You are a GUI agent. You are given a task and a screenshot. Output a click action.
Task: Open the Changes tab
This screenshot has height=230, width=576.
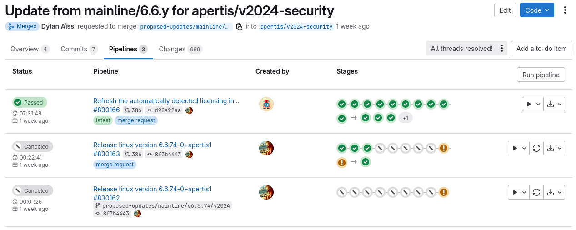pyautogui.click(x=180, y=49)
